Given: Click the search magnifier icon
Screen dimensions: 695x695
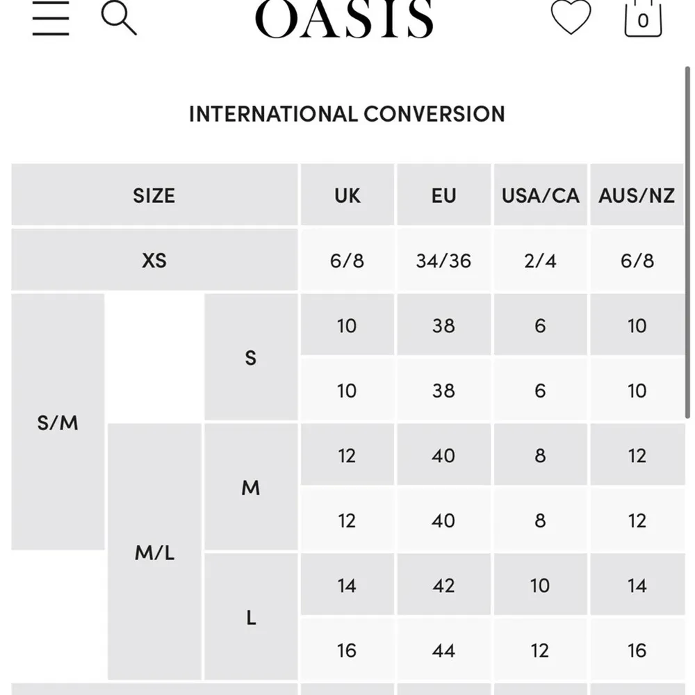Looking at the screenshot, I should [x=119, y=19].
